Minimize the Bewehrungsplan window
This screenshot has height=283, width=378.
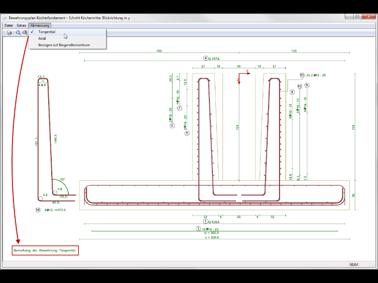pyautogui.click(x=349, y=16)
